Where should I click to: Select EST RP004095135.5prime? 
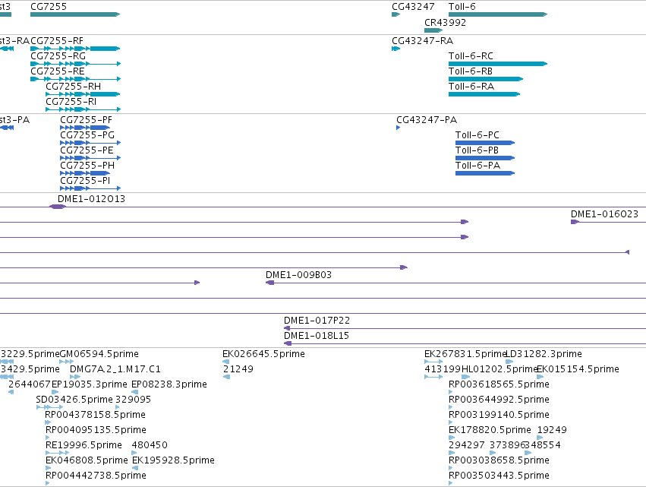click(x=47, y=438)
